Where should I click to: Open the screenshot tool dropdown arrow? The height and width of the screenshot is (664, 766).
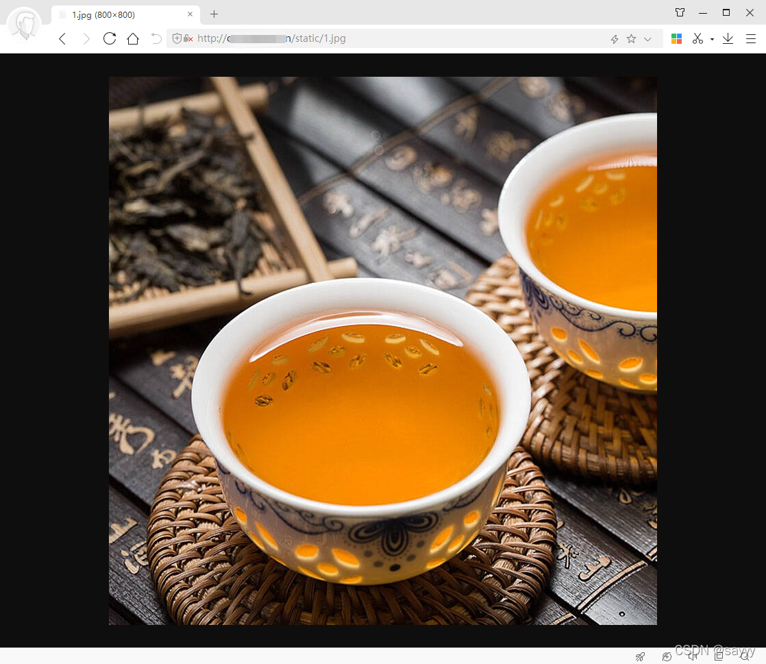pyautogui.click(x=712, y=39)
